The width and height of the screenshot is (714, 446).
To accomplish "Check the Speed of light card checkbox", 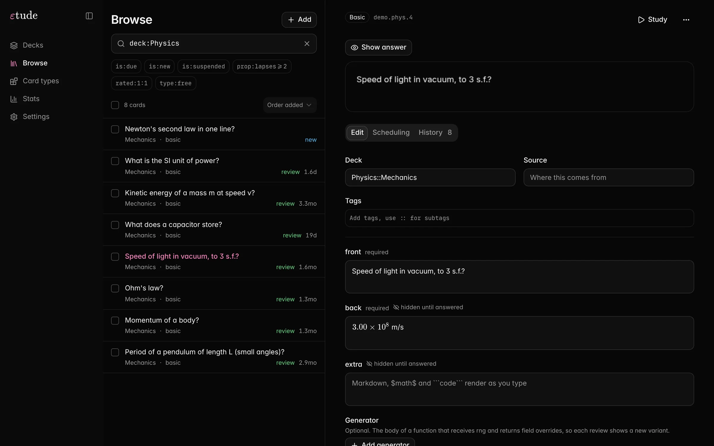I will tap(115, 256).
